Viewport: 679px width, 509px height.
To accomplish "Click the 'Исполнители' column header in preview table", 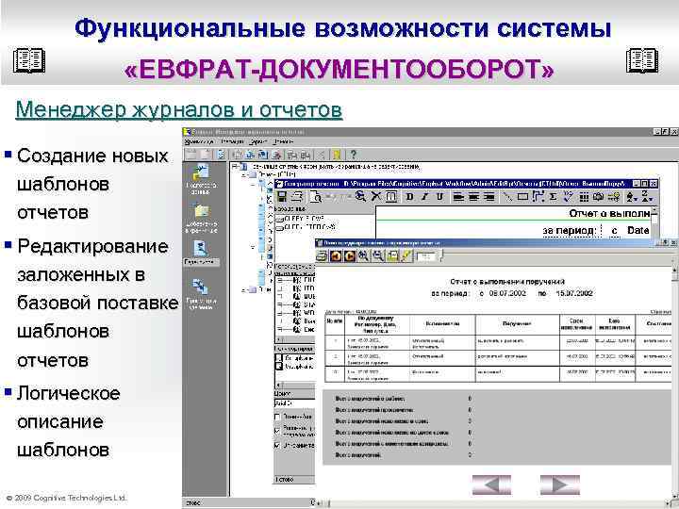I will tap(442, 323).
